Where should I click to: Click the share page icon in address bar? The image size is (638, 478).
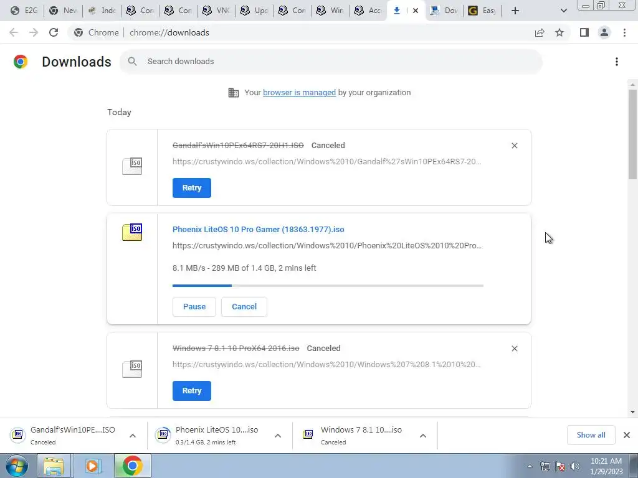point(540,32)
